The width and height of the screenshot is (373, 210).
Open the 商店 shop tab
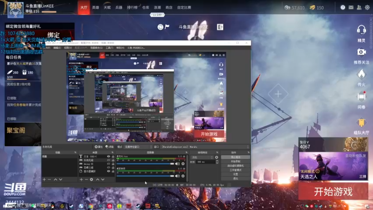click(169, 7)
